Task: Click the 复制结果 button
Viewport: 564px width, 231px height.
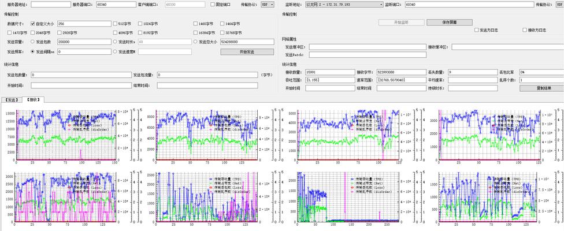Action: tap(541, 88)
